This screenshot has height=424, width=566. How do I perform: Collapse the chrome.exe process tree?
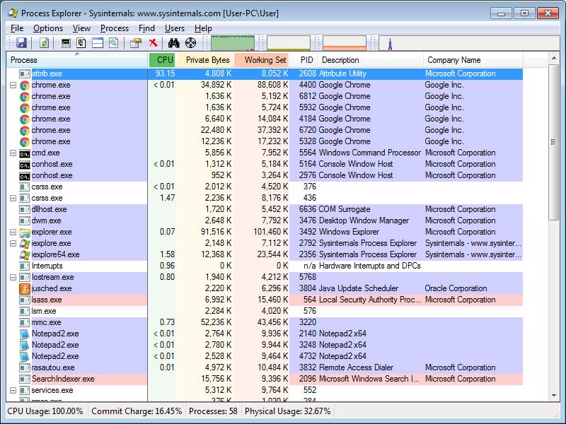pos(13,85)
